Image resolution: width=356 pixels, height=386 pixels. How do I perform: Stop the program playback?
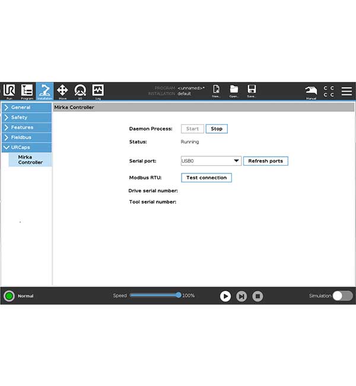[258, 296]
